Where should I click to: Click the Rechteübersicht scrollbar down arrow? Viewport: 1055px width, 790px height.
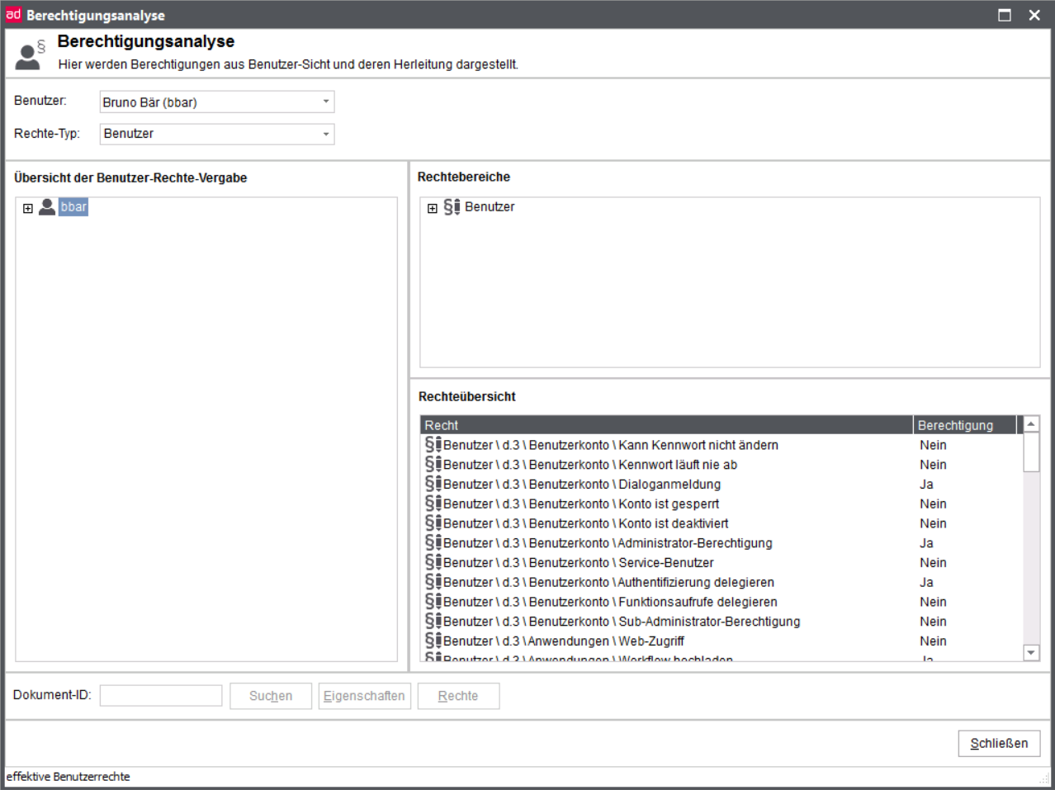point(1031,652)
